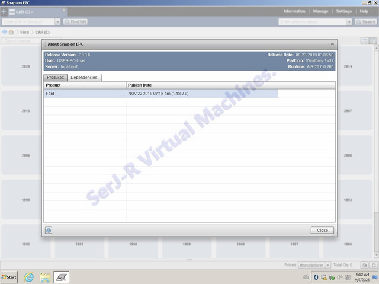Click the Search button
Image resolution: width=379 pixels, height=284 pixels.
(366, 22)
